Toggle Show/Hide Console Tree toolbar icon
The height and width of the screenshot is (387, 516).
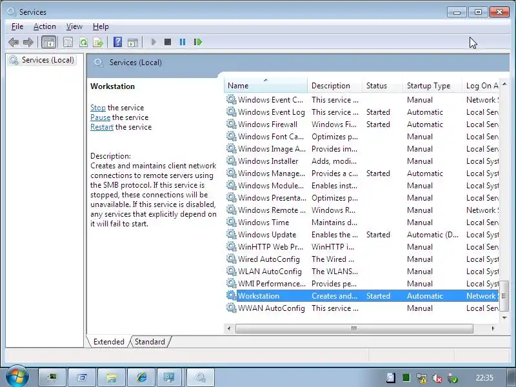pos(49,42)
